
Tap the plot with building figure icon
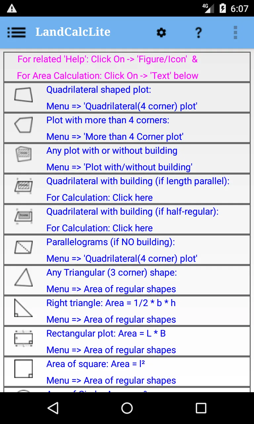(23, 154)
